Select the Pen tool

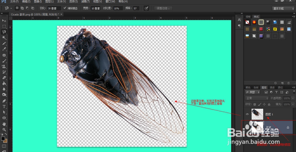4,101
